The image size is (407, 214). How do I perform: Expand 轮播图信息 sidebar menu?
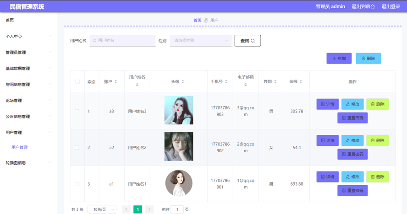pyautogui.click(x=28, y=163)
